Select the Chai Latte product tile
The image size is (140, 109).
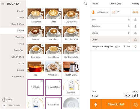[53, 70]
